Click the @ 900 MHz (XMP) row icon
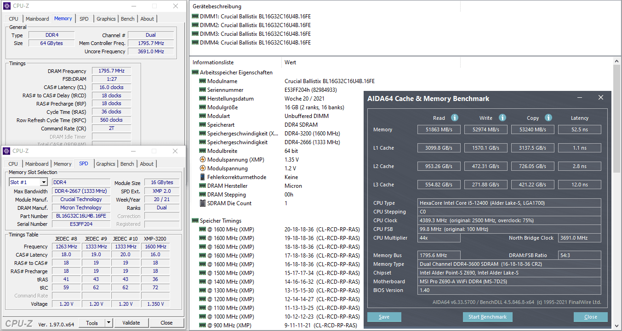Image resolution: width=622 pixels, height=331 pixels. point(203,325)
